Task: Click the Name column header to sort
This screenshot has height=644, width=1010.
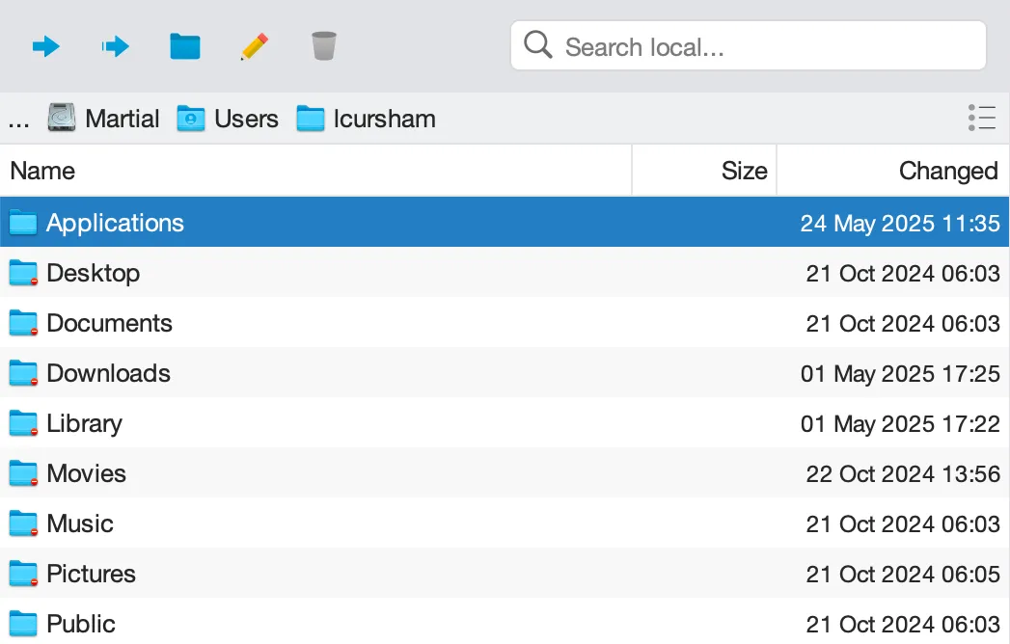Action: [x=42, y=170]
